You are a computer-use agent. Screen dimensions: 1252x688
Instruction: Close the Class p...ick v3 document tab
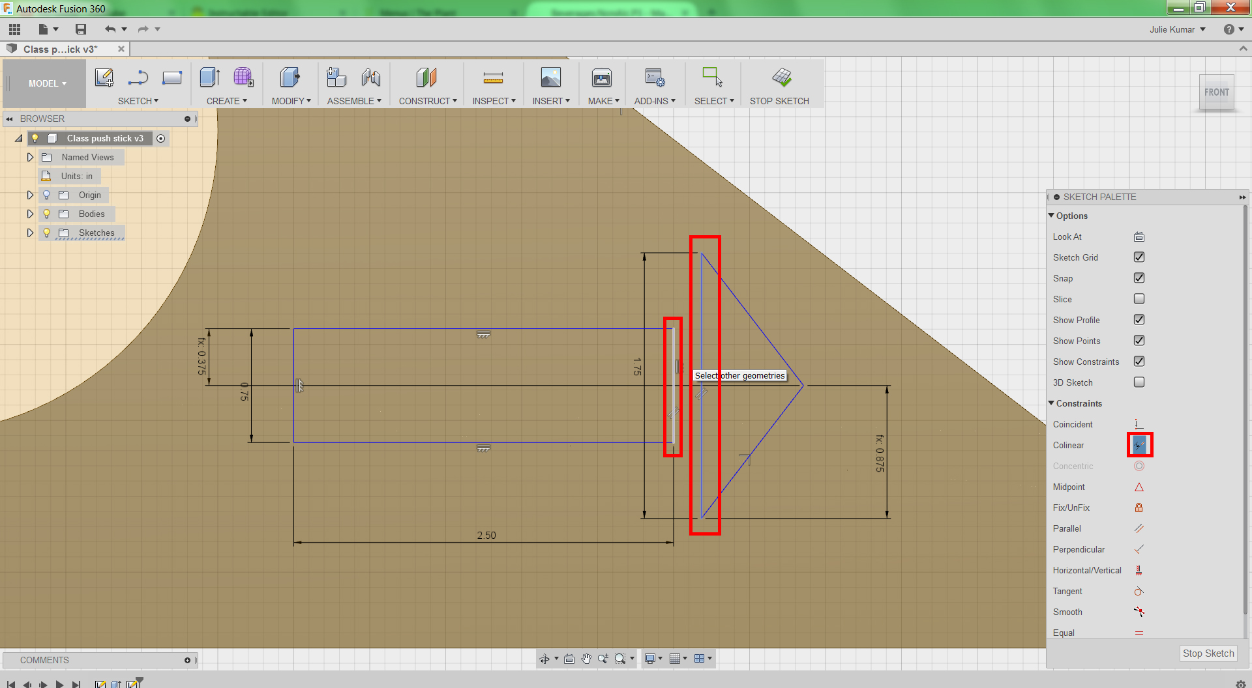tap(121, 49)
